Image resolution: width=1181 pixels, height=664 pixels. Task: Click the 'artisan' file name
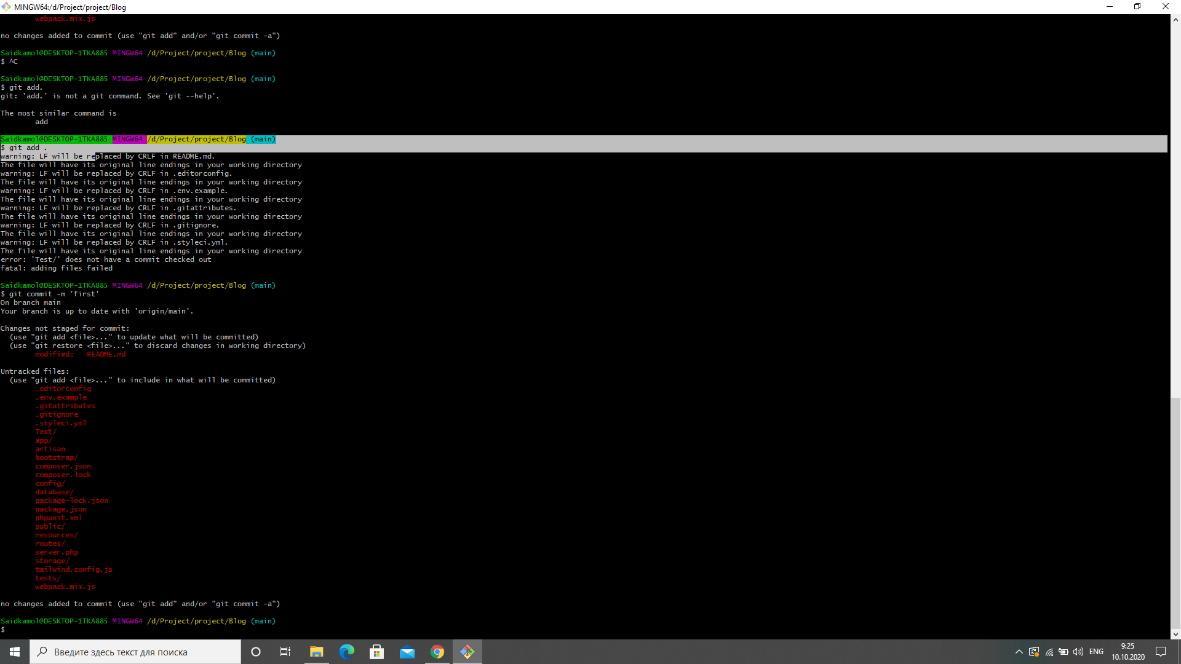tap(50, 449)
